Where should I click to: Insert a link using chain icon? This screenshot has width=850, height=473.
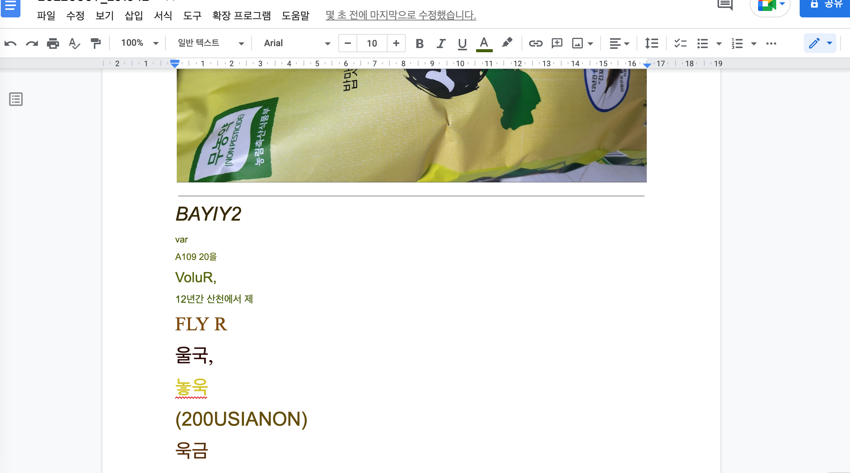[x=536, y=44]
